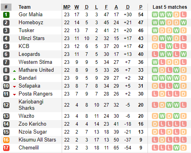Open the Gor Mahia team link

pos(30,15)
